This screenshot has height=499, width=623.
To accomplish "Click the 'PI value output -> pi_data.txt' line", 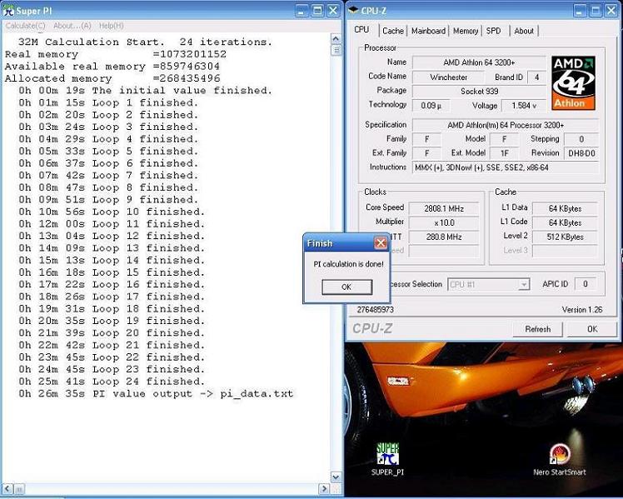I will coord(156,394).
